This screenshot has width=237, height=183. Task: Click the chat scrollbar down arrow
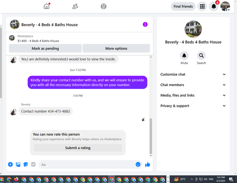(151, 156)
